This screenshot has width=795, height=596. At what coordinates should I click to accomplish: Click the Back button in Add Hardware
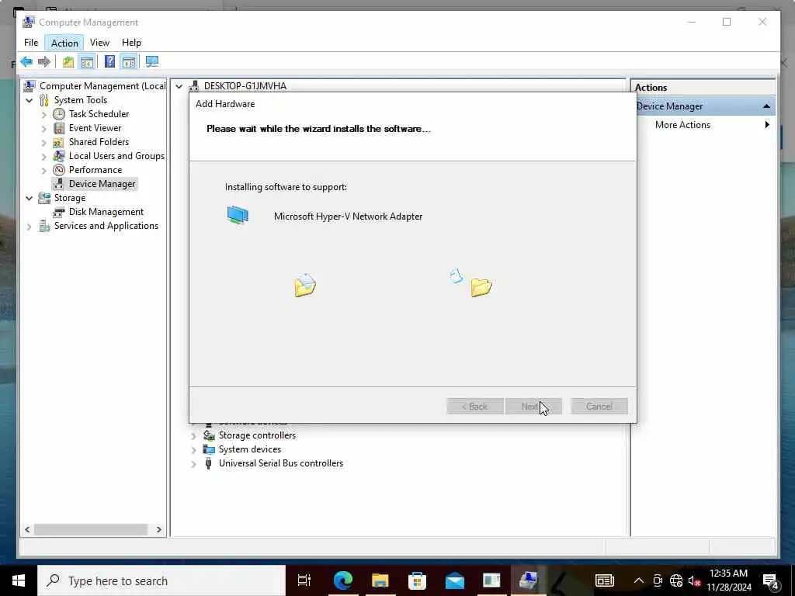click(475, 407)
